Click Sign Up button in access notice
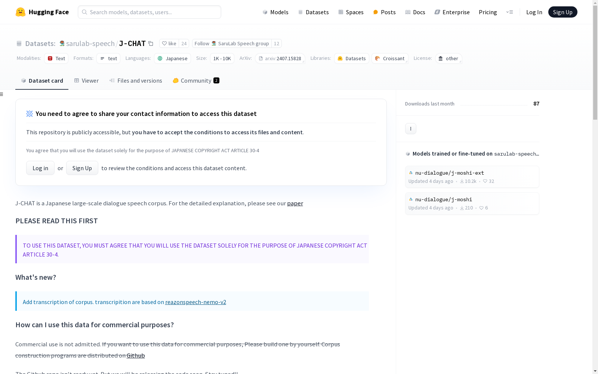This screenshot has height=374, width=598. tap(82, 168)
